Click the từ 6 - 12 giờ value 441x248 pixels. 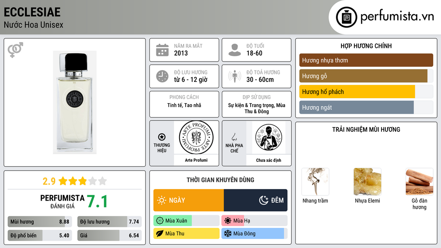coord(191,80)
